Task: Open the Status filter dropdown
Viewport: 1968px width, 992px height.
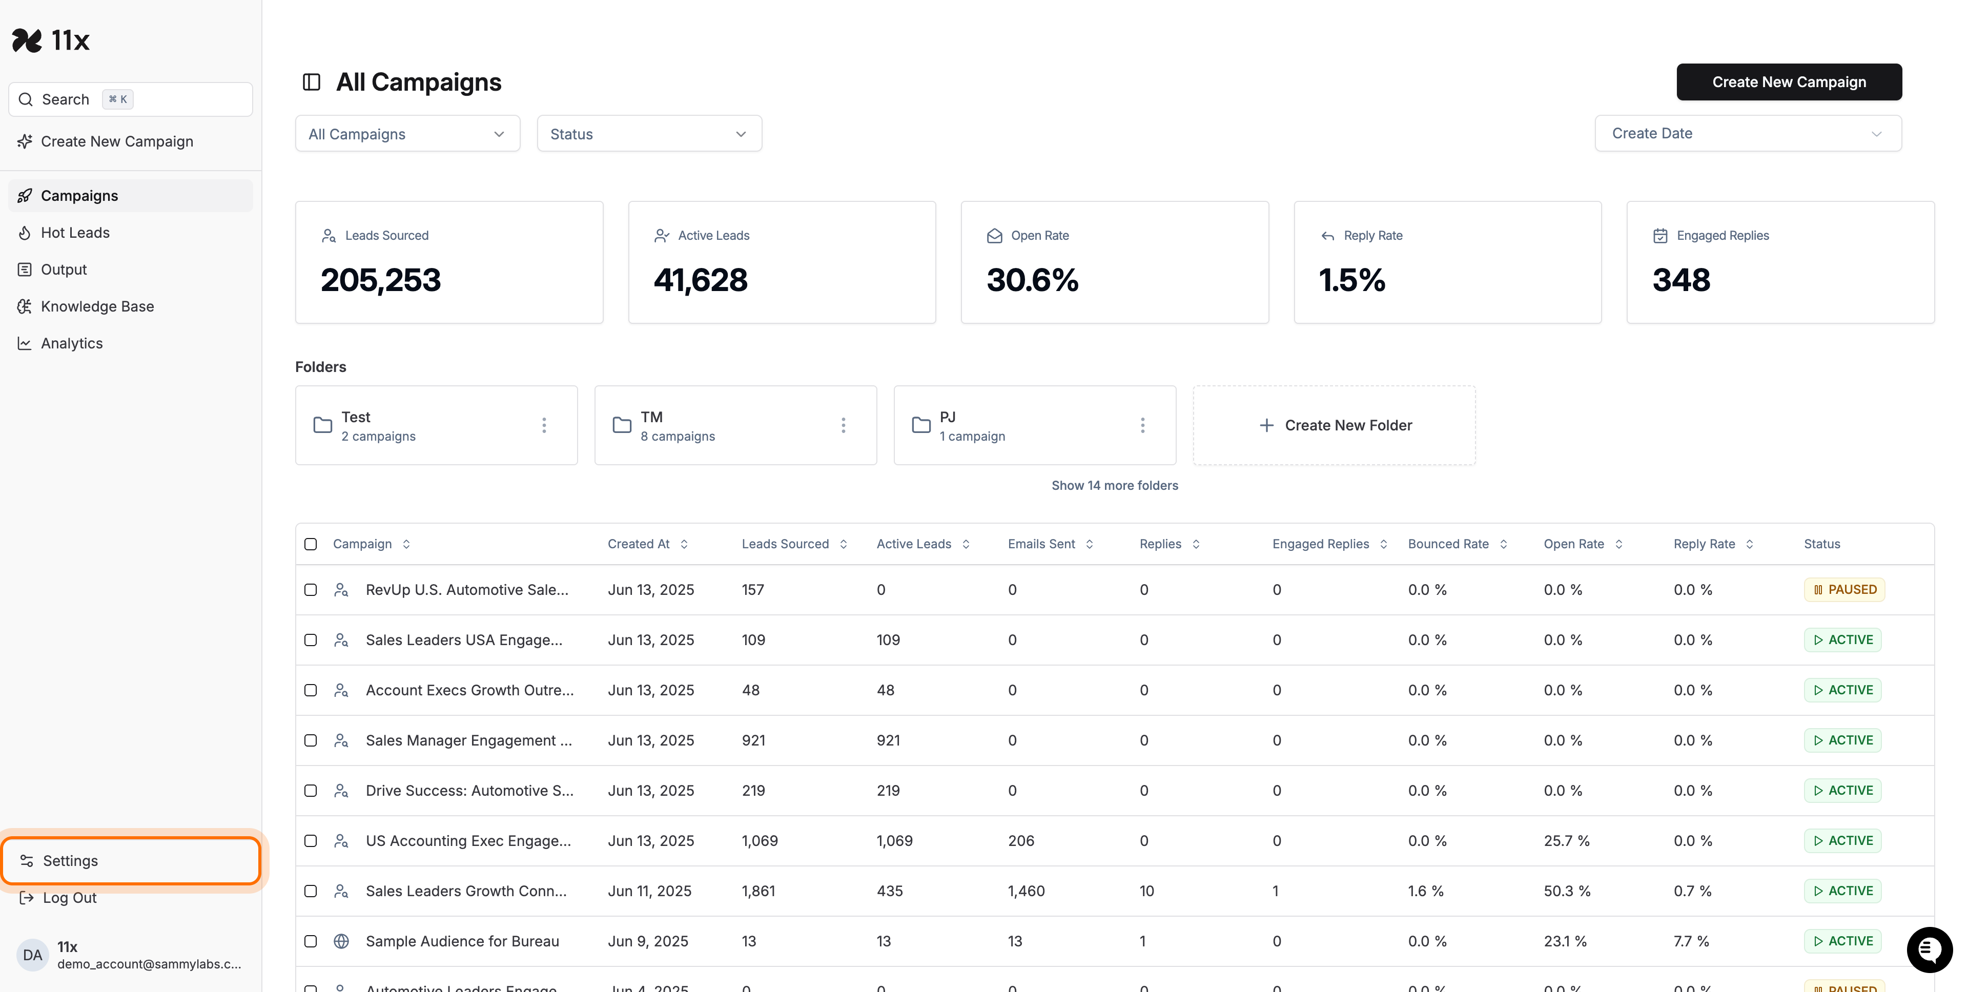Action: click(649, 134)
